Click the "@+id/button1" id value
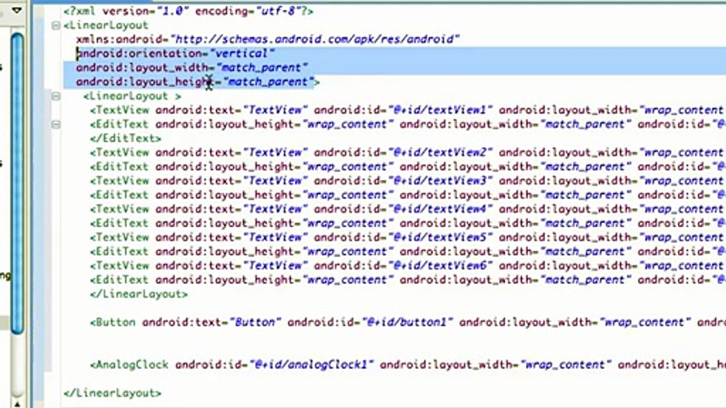726x408 pixels. [x=407, y=322]
